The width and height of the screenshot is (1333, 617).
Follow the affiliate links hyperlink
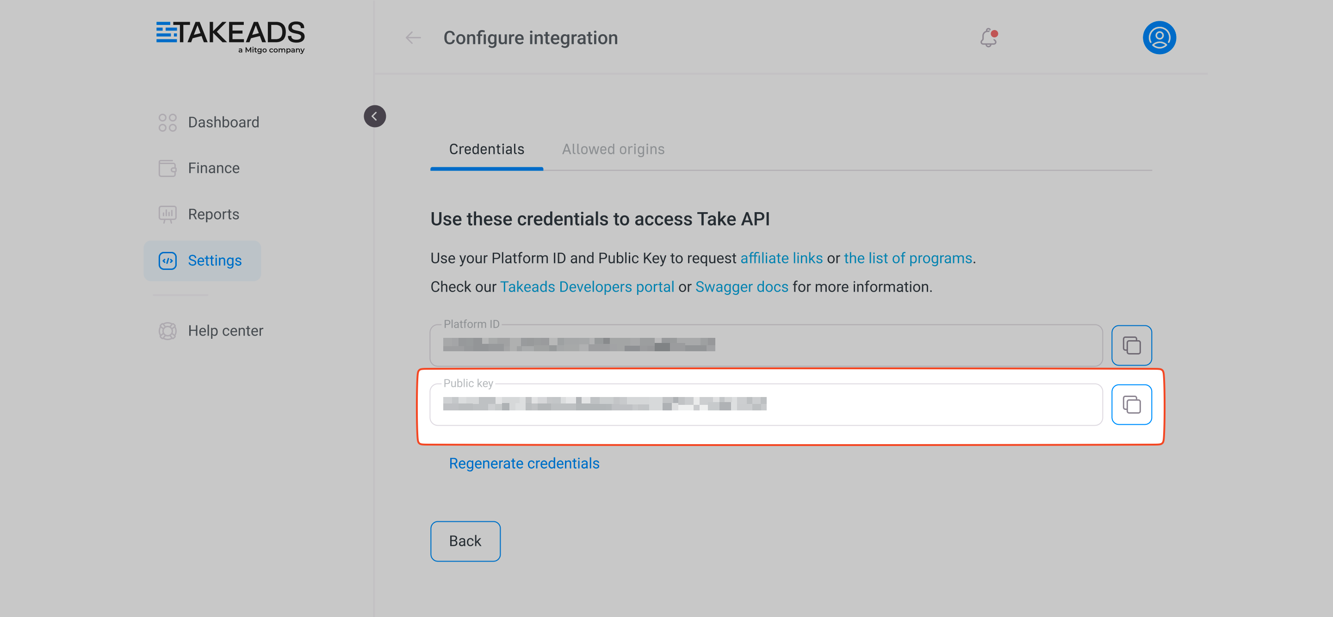(x=781, y=258)
